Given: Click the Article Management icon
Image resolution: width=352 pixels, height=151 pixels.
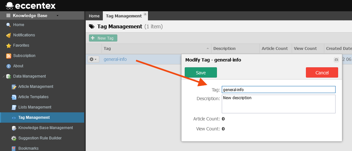Looking at the screenshot, I should click(x=14, y=87).
